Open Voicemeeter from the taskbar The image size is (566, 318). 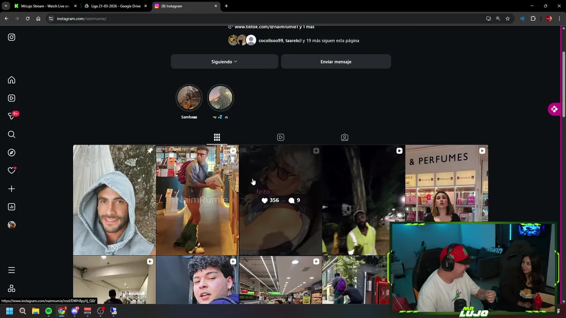click(88, 311)
